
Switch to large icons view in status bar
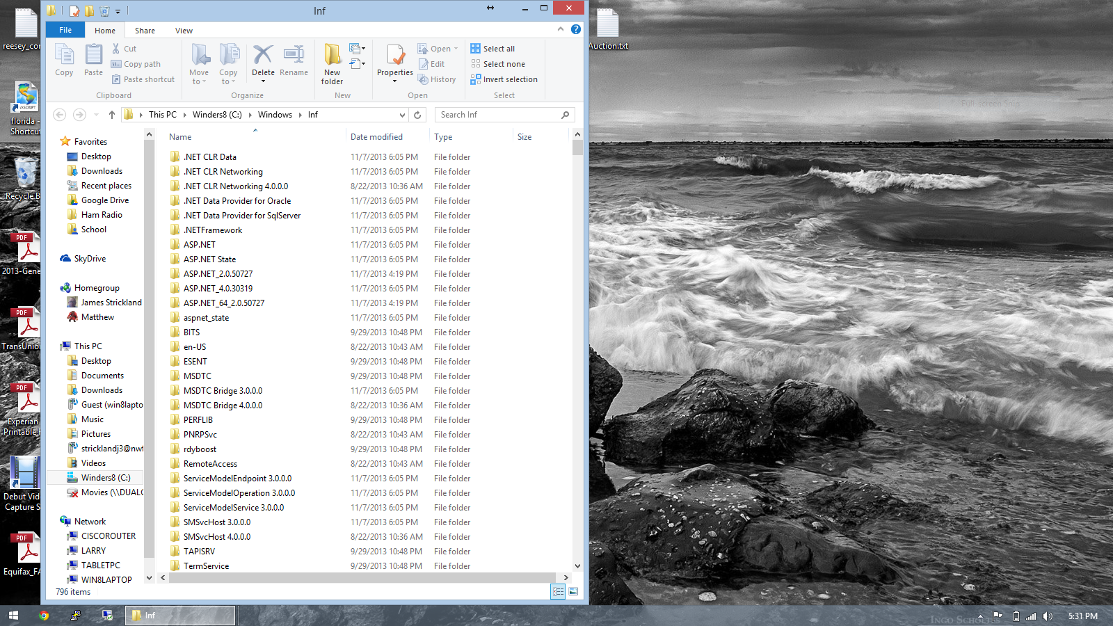(x=573, y=591)
